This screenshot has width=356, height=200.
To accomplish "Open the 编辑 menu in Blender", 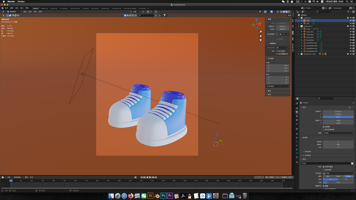I will 12,8.
